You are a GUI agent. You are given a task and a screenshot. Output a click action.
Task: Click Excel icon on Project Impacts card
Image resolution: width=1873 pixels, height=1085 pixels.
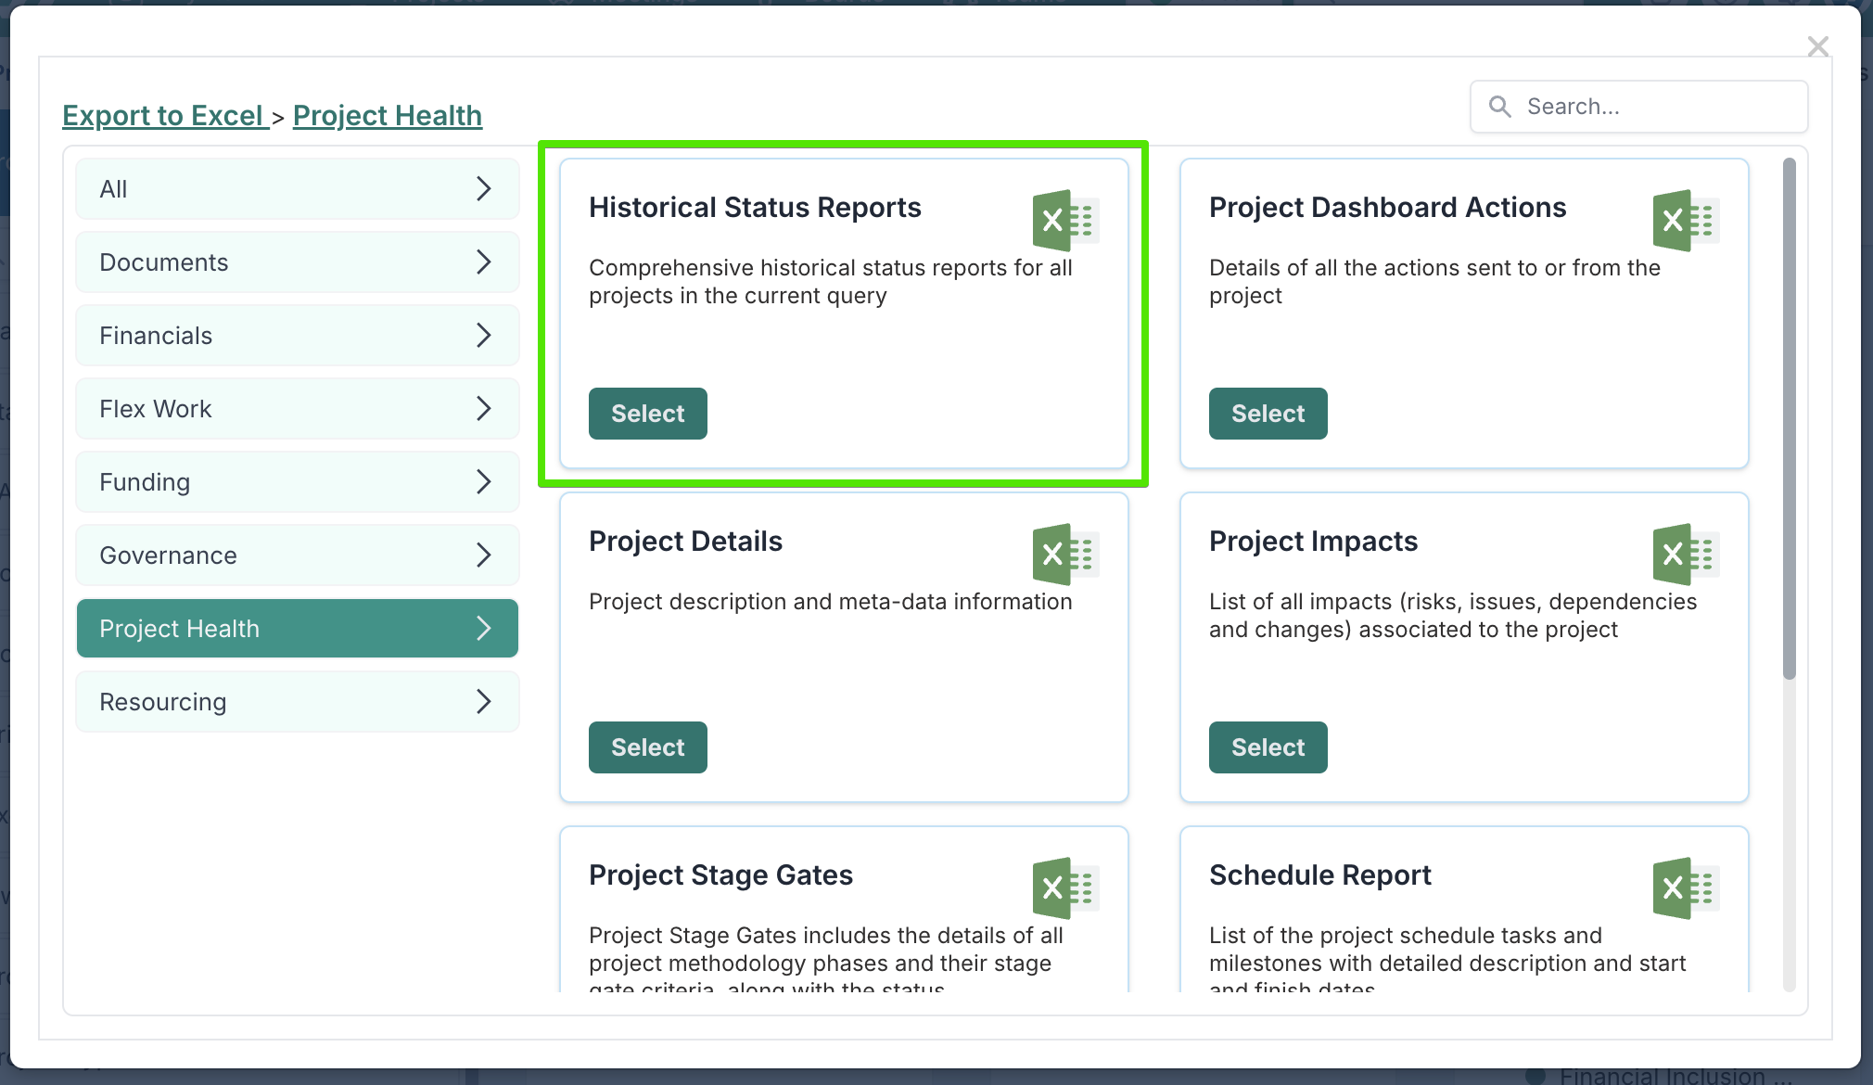pos(1685,555)
